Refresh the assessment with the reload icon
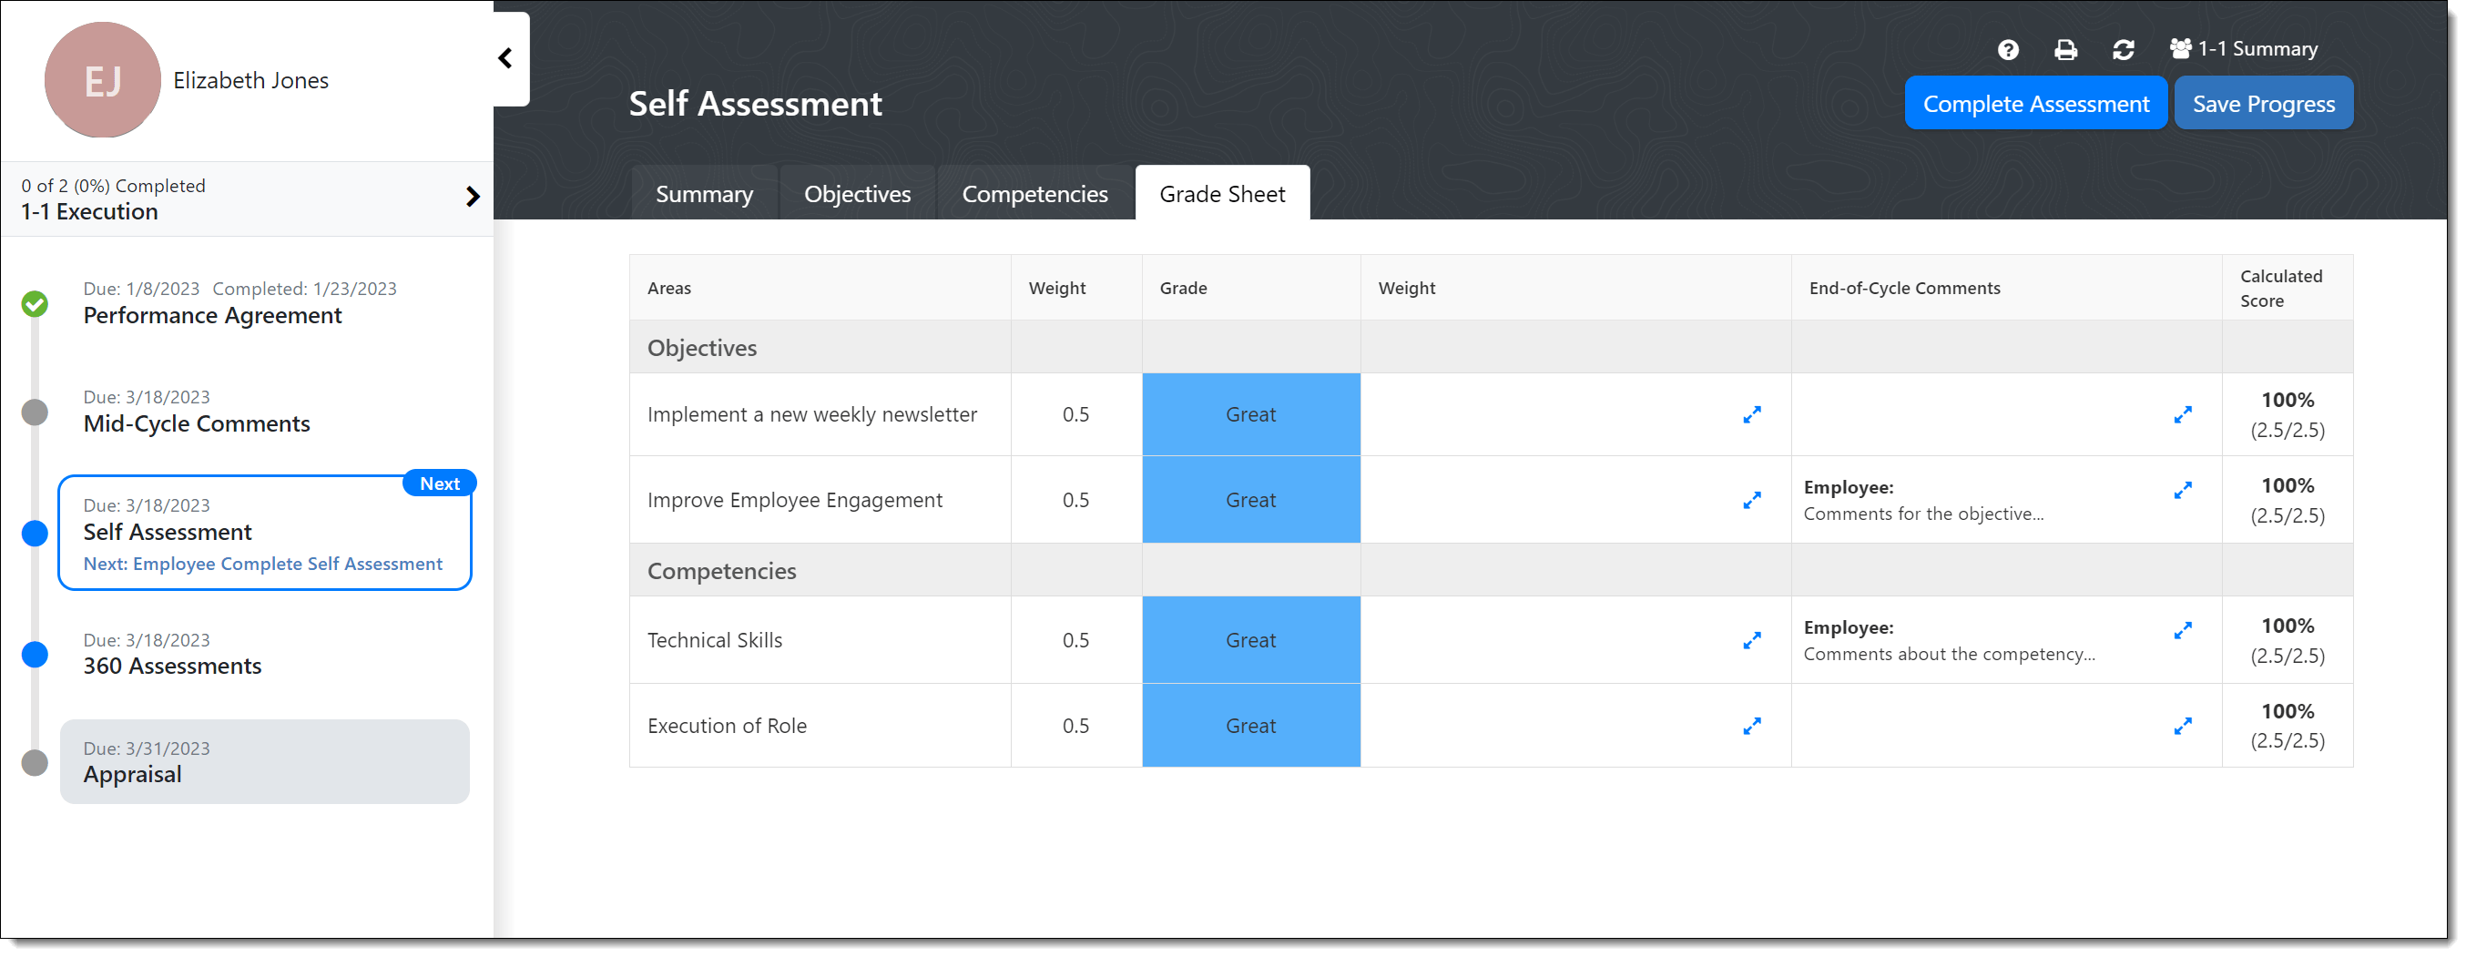Viewport: 2466px width, 957px height. pyautogui.click(x=2125, y=49)
